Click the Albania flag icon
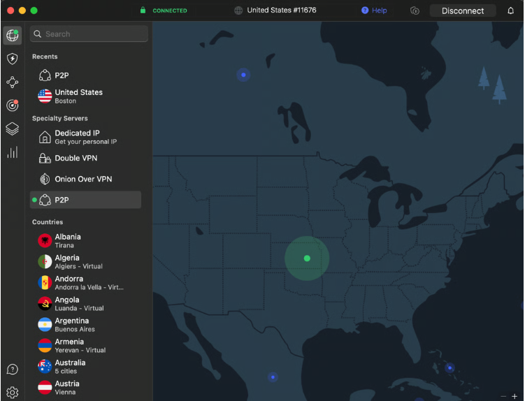Image resolution: width=525 pixels, height=401 pixels. pyautogui.click(x=45, y=240)
